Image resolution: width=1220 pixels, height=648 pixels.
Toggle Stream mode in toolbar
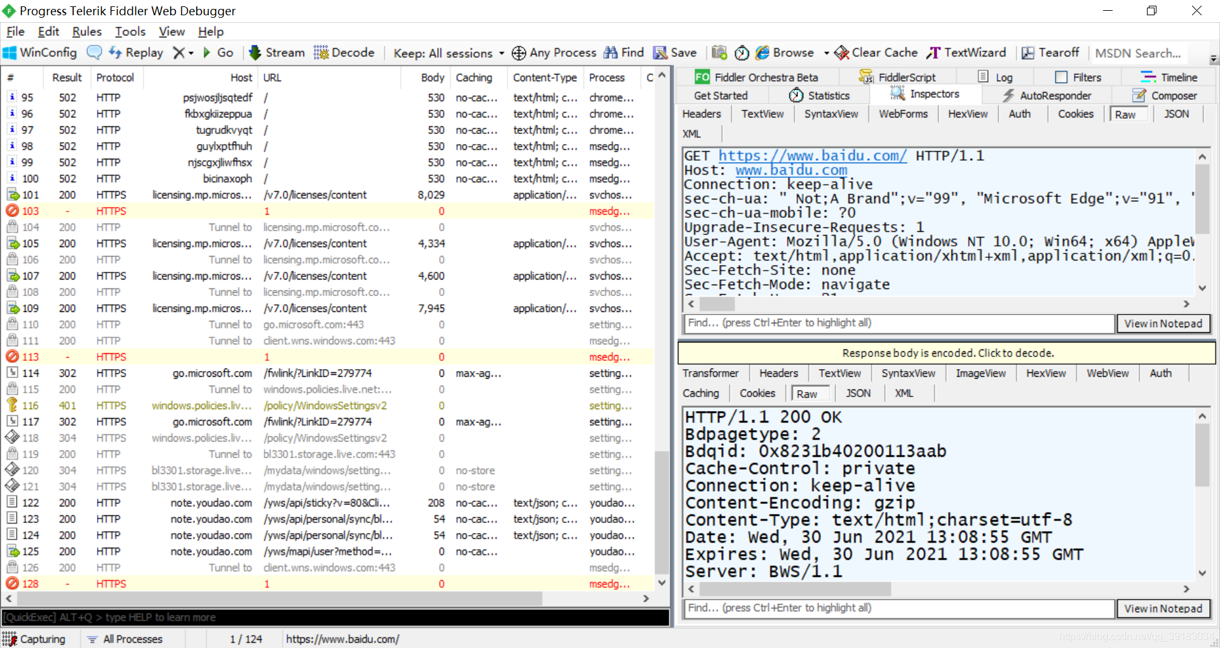[x=276, y=53]
